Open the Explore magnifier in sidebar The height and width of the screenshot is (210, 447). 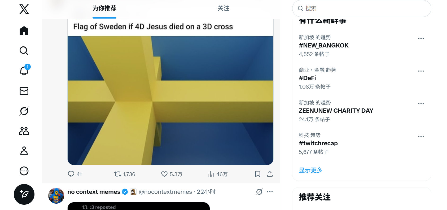click(24, 51)
